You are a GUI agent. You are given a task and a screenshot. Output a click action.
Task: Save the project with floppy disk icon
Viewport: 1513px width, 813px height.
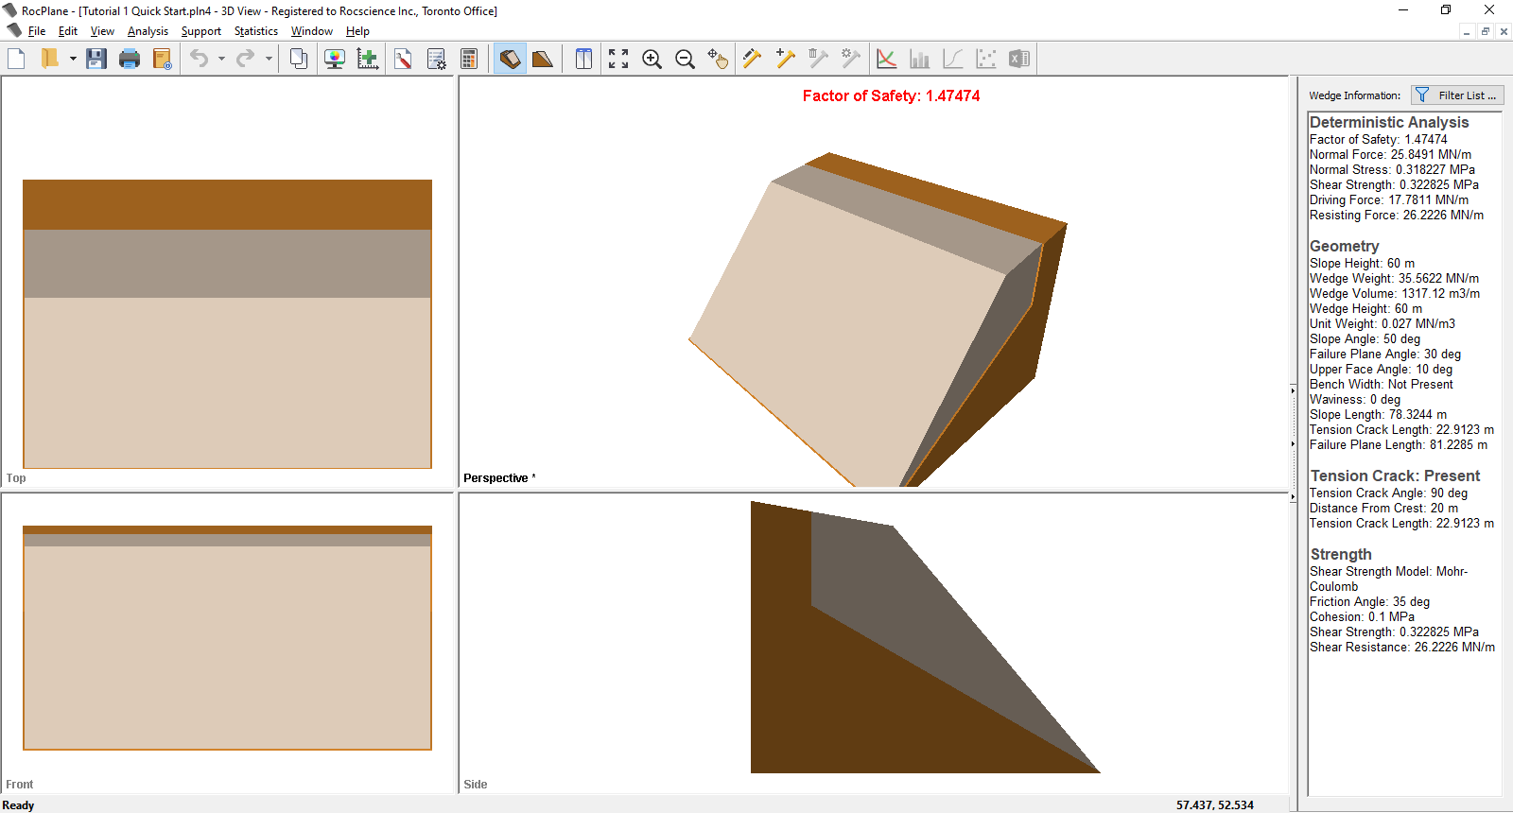click(x=96, y=59)
